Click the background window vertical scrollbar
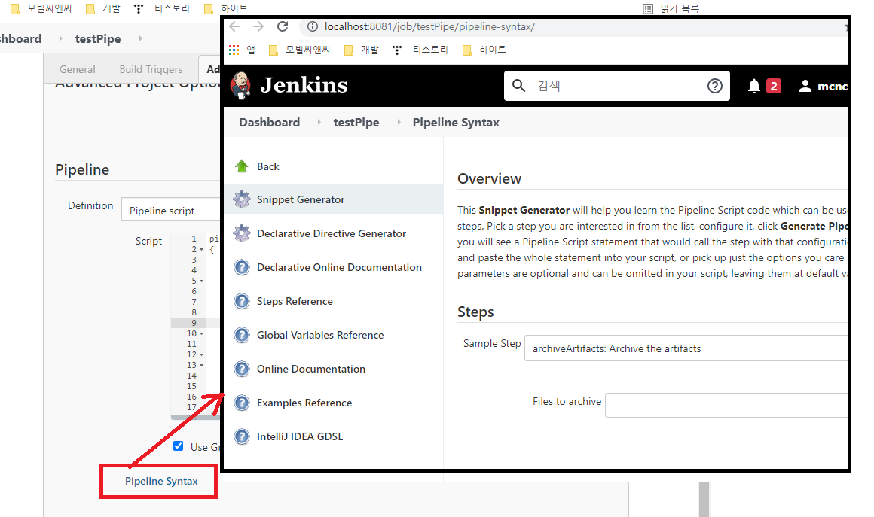The height and width of the screenshot is (517, 874). [704, 499]
